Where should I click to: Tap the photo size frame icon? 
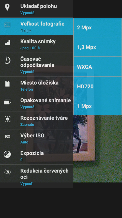(x=7, y=25)
